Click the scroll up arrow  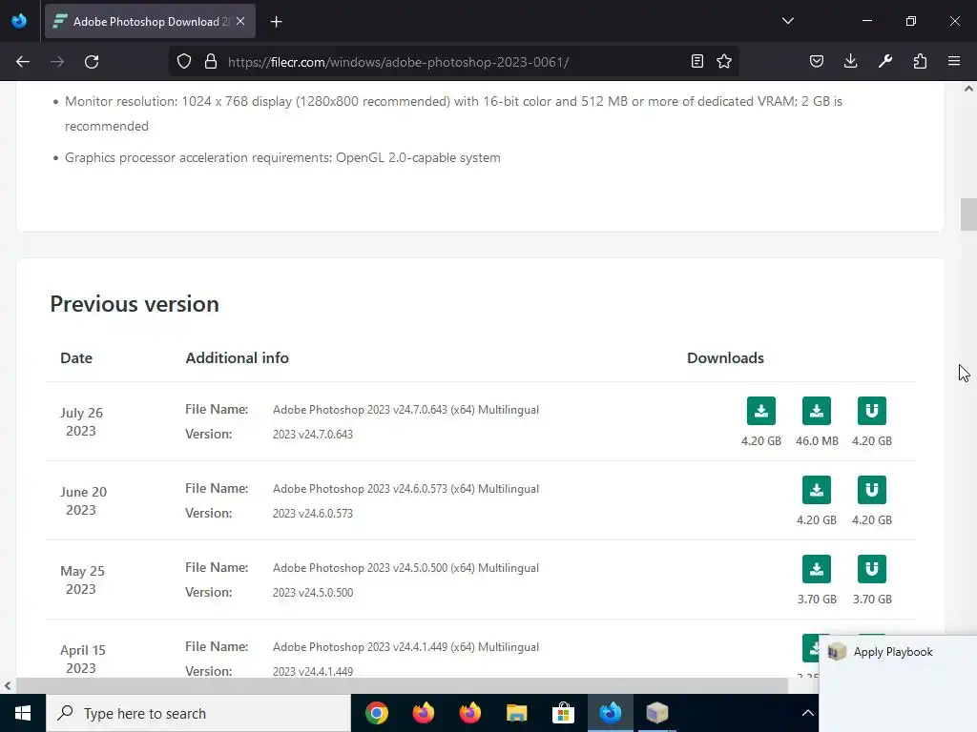pos(968,89)
